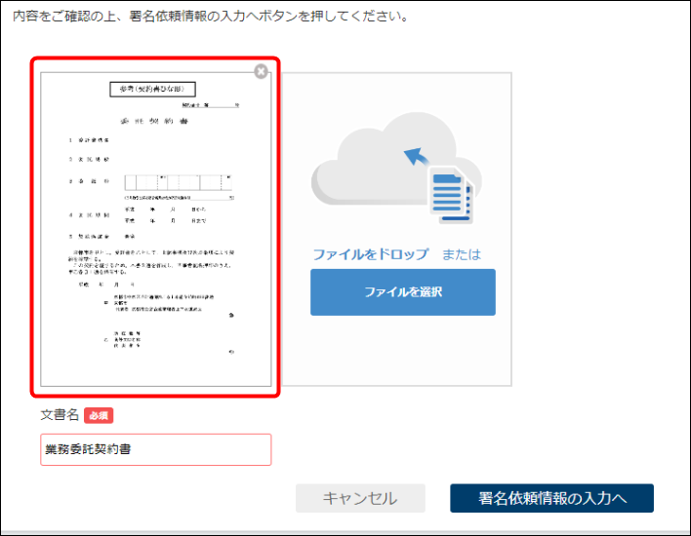Click empty area of the file drop zone
The width and height of the screenshot is (691, 536).
click(x=400, y=351)
